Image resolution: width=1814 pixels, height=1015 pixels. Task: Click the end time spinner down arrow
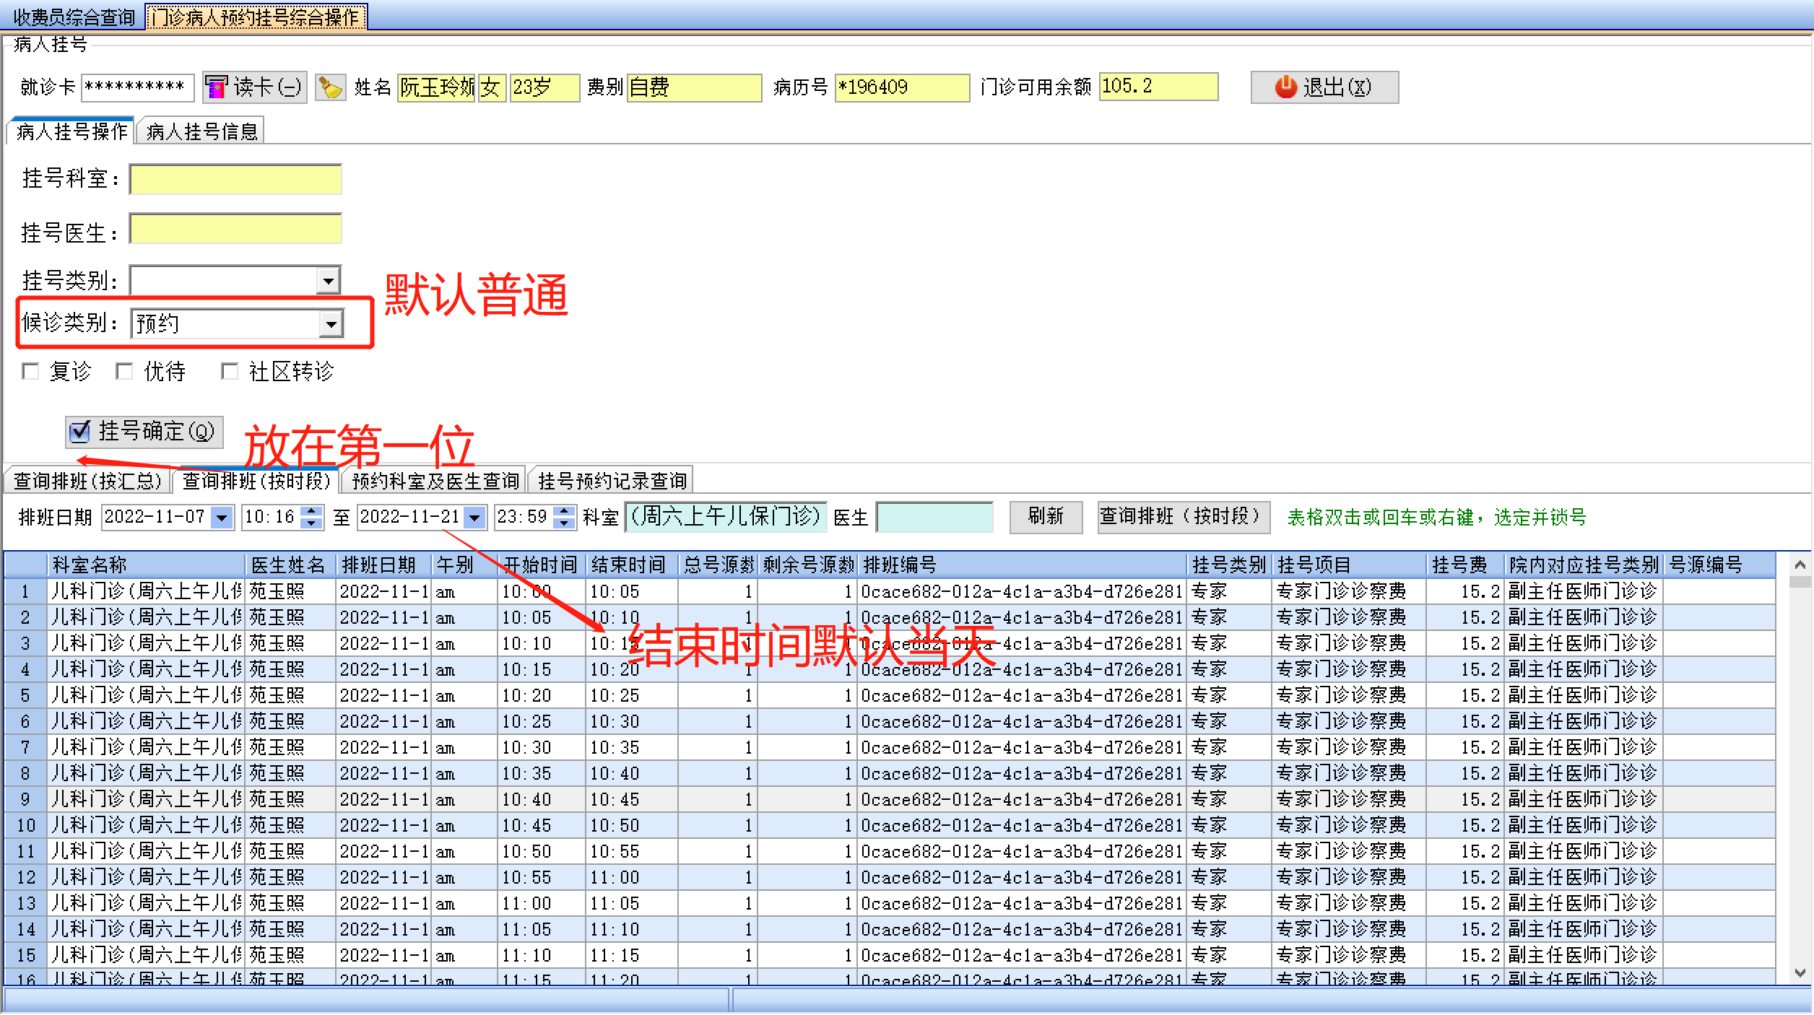[x=564, y=523]
